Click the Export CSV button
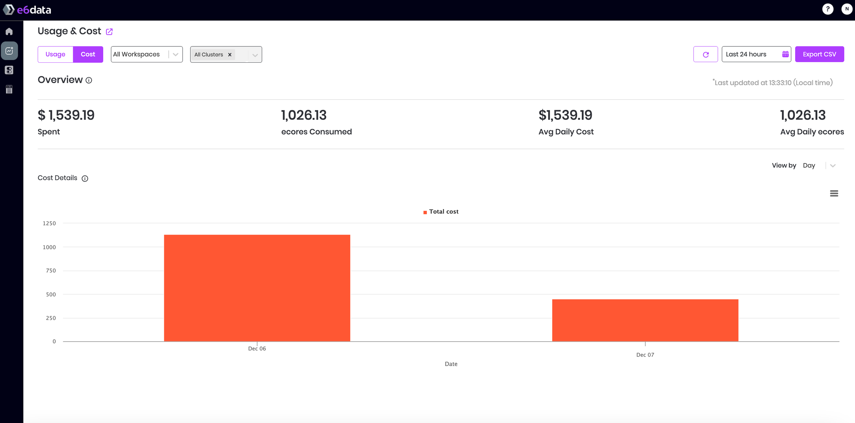855x423 pixels. [819, 54]
